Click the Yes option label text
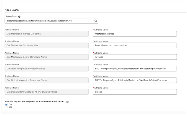 (x=11, y=107)
